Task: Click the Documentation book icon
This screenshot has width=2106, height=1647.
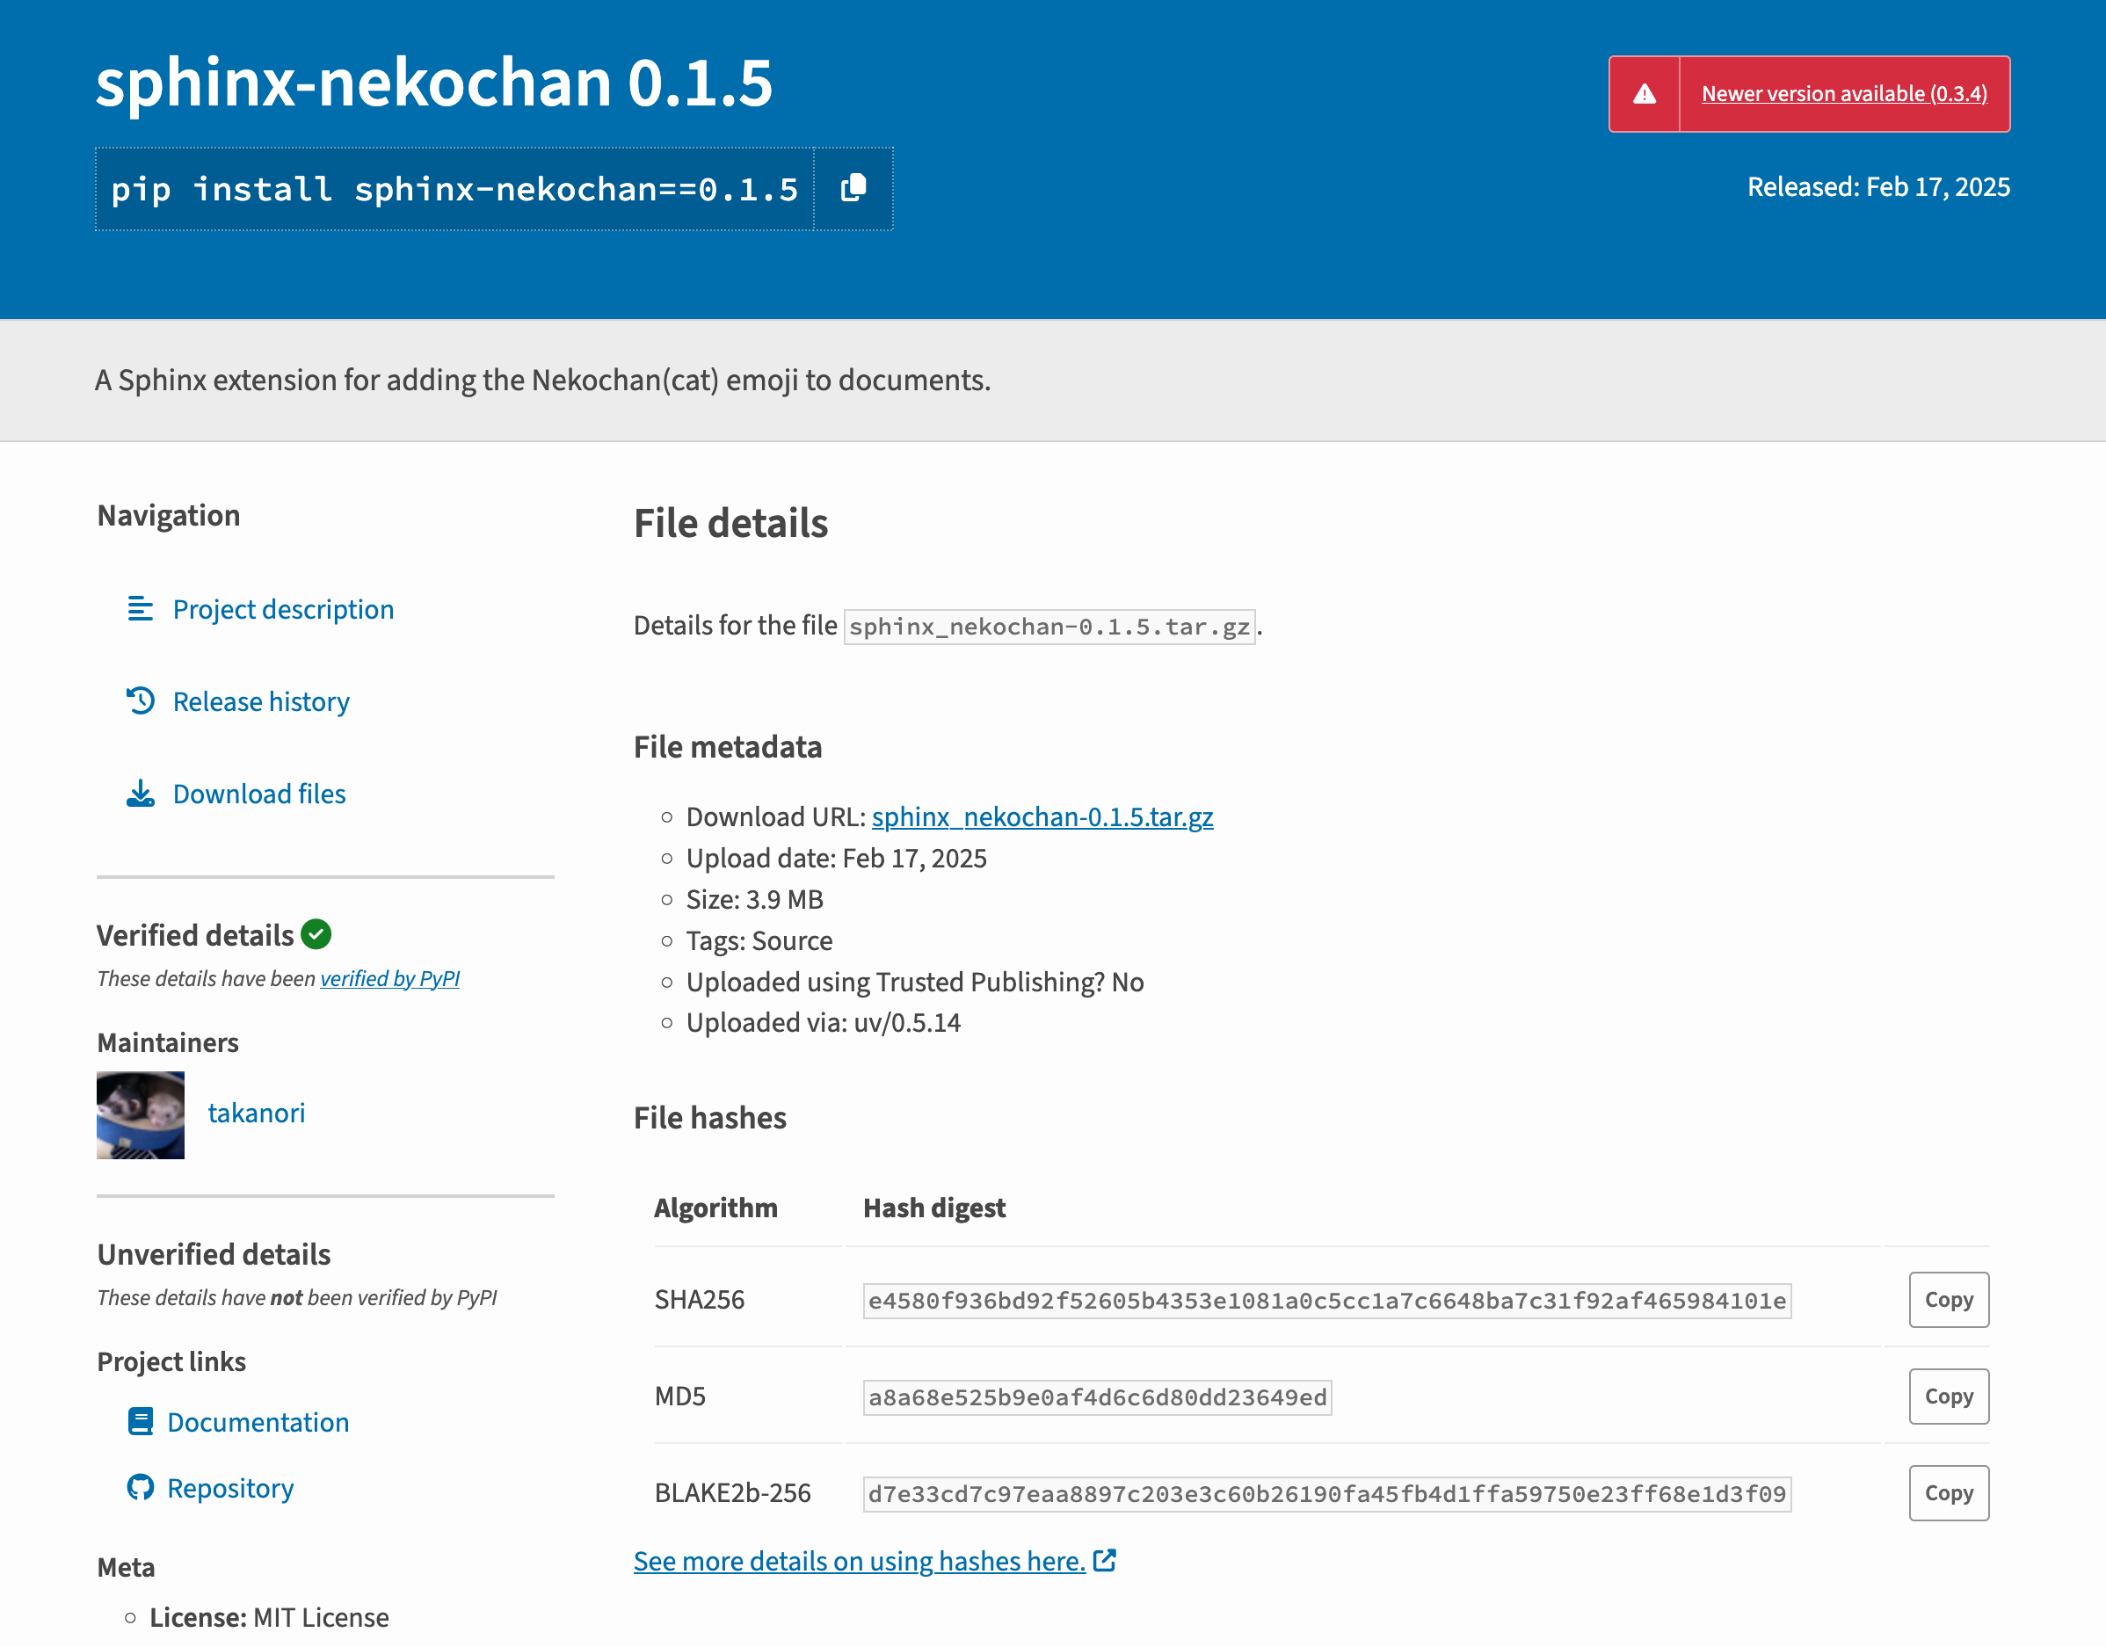Action: [141, 1422]
